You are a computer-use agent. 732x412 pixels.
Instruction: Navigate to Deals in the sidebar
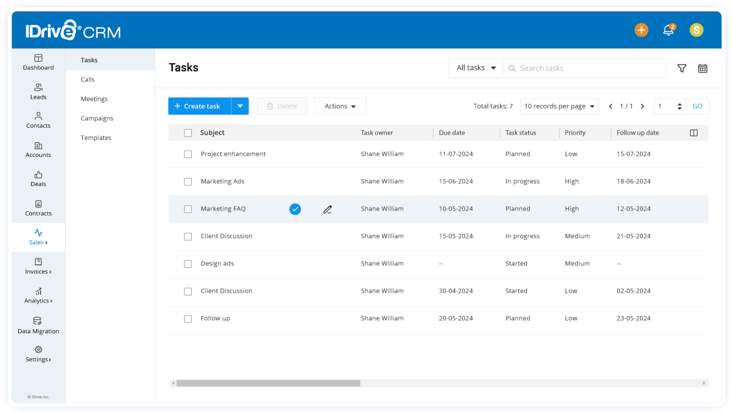[x=38, y=179]
